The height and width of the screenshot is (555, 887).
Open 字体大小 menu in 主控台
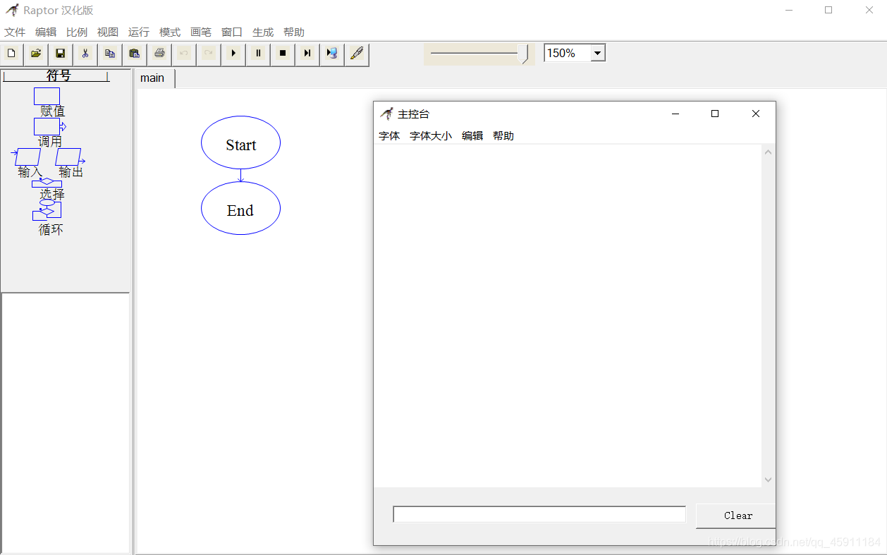pyautogui.click(x=431, y=136)
